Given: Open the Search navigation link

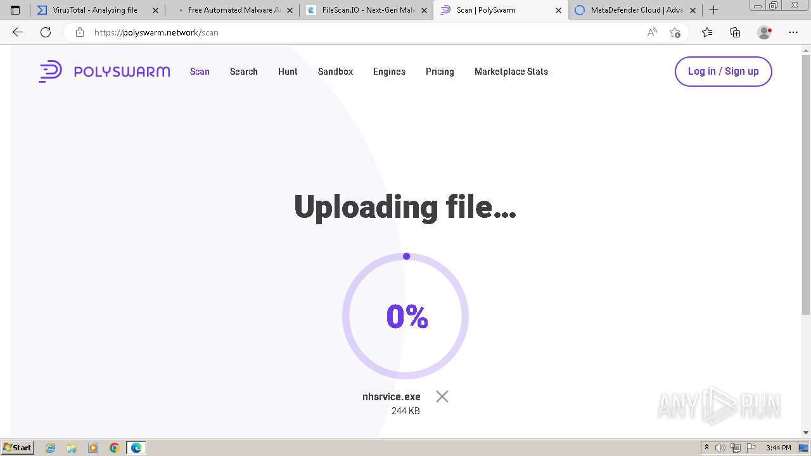Looking at the screenshot, I should [244, 72].
